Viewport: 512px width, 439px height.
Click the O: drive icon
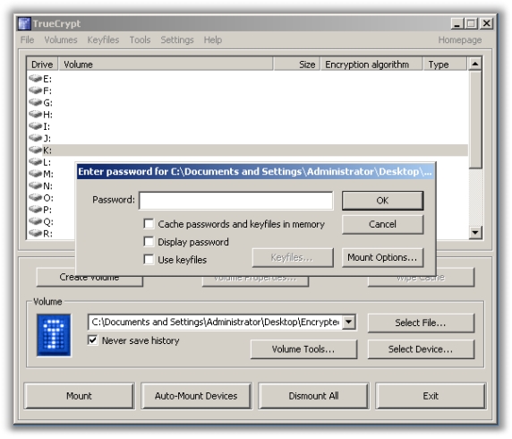click(x=35, y=197)
